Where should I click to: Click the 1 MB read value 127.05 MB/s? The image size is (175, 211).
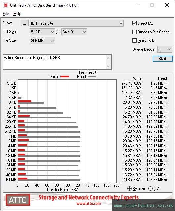pos(157,136)
